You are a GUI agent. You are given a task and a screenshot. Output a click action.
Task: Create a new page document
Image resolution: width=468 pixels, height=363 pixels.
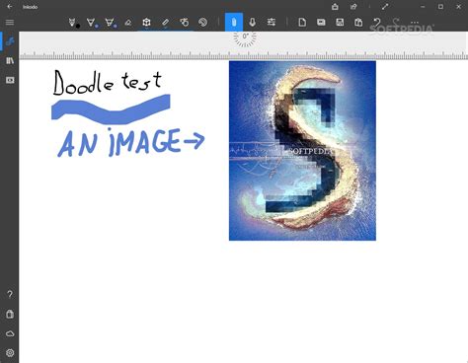point(302,23)
